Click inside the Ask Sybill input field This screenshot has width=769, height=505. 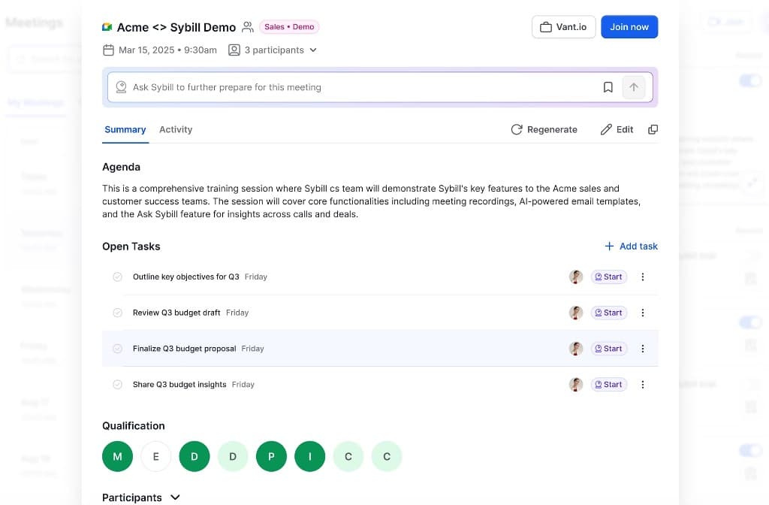(338, 86)
